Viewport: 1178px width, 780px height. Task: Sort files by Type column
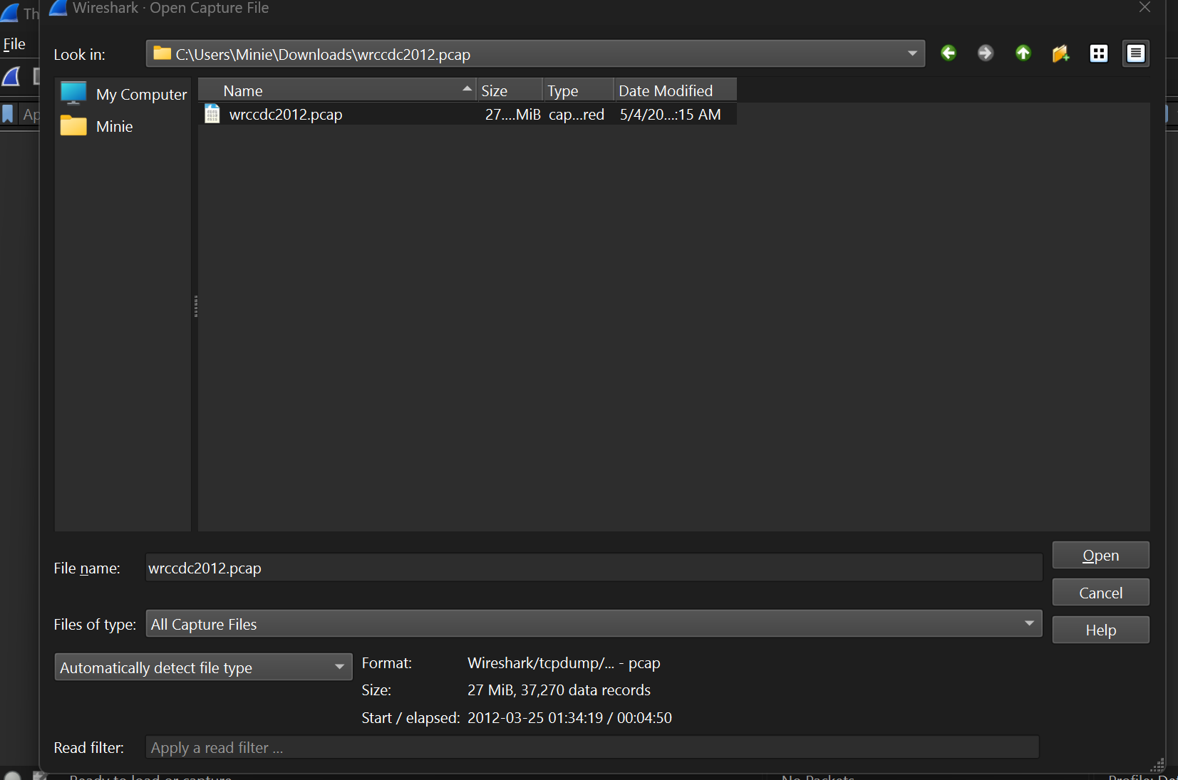pos(578,90)
